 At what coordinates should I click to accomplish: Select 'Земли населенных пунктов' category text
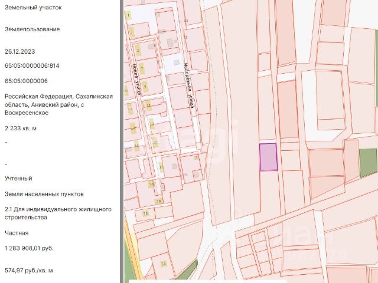click(44, 194)
